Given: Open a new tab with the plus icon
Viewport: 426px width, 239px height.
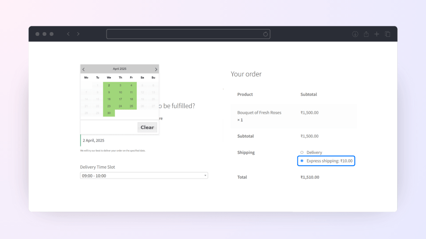Looking at the screenshot, I should [x=377, y=34].
